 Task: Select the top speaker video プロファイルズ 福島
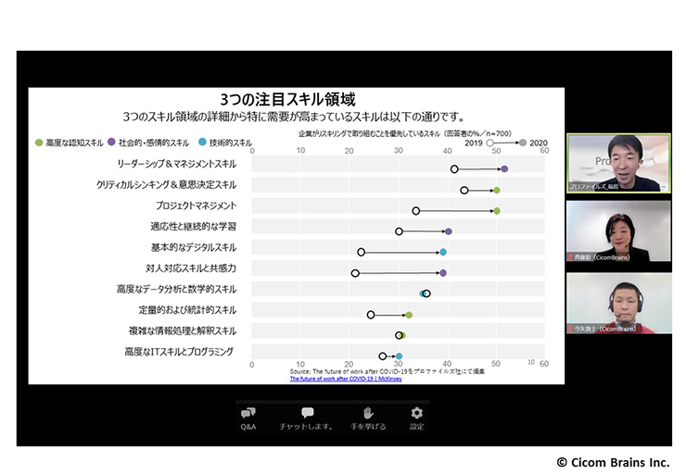coord(618,163)
